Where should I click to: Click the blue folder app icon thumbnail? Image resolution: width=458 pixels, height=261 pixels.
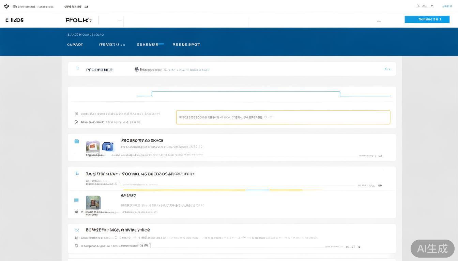pos(108,146)
